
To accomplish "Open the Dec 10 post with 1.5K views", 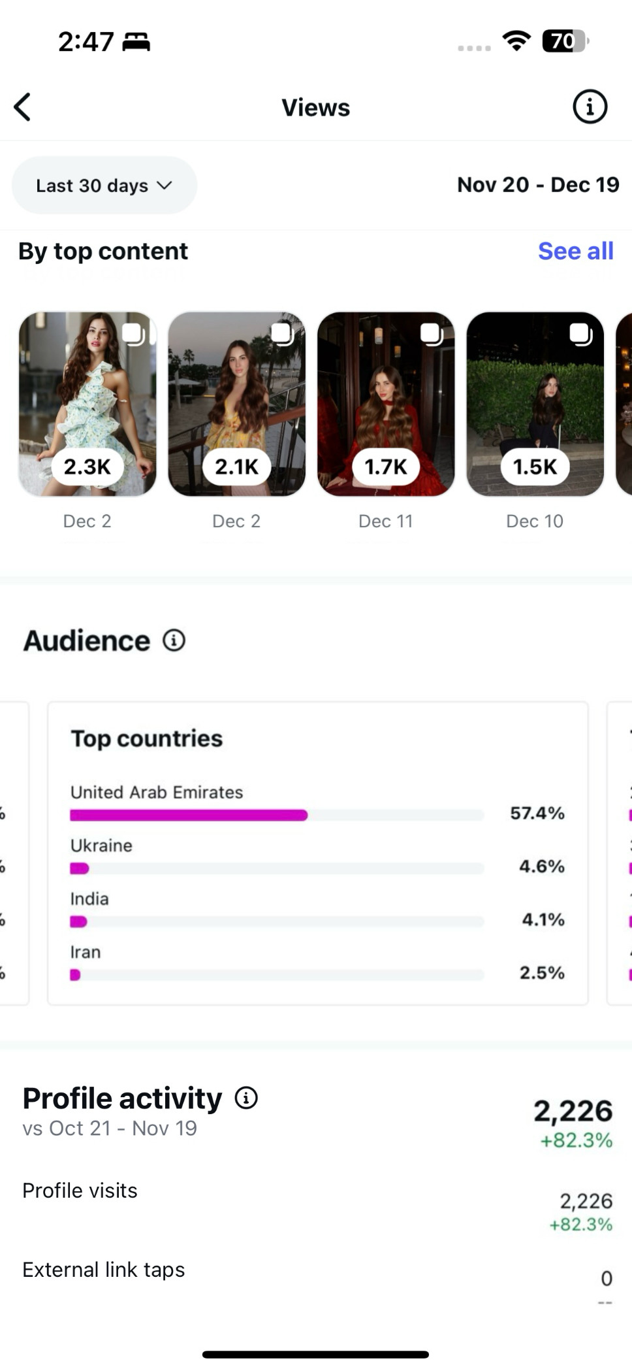I will (535, 404).
